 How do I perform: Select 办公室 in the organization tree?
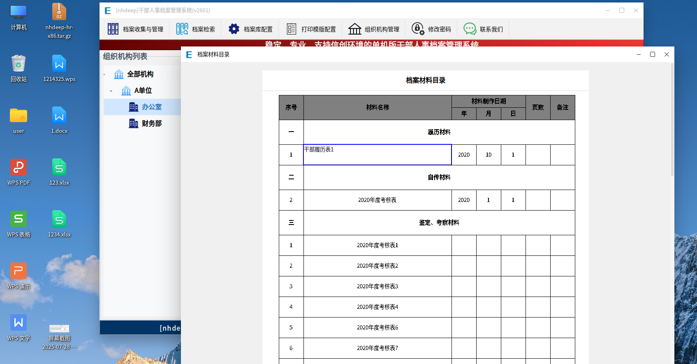[x=151, y=107]
